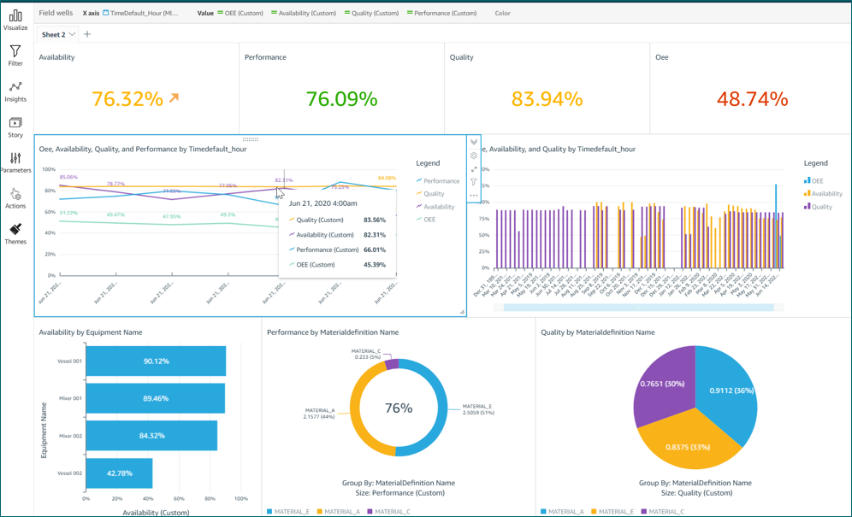Click the line chart's format visual gear icon
Screen dimensions: 852x517
click(x=474, y=156)
